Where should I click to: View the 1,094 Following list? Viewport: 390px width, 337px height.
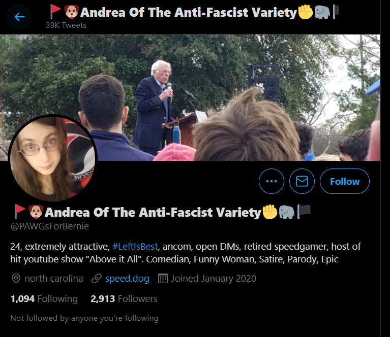44,299
